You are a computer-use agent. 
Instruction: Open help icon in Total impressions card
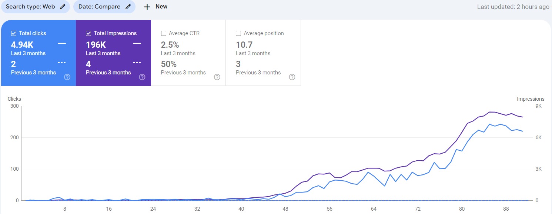(142, 77)
